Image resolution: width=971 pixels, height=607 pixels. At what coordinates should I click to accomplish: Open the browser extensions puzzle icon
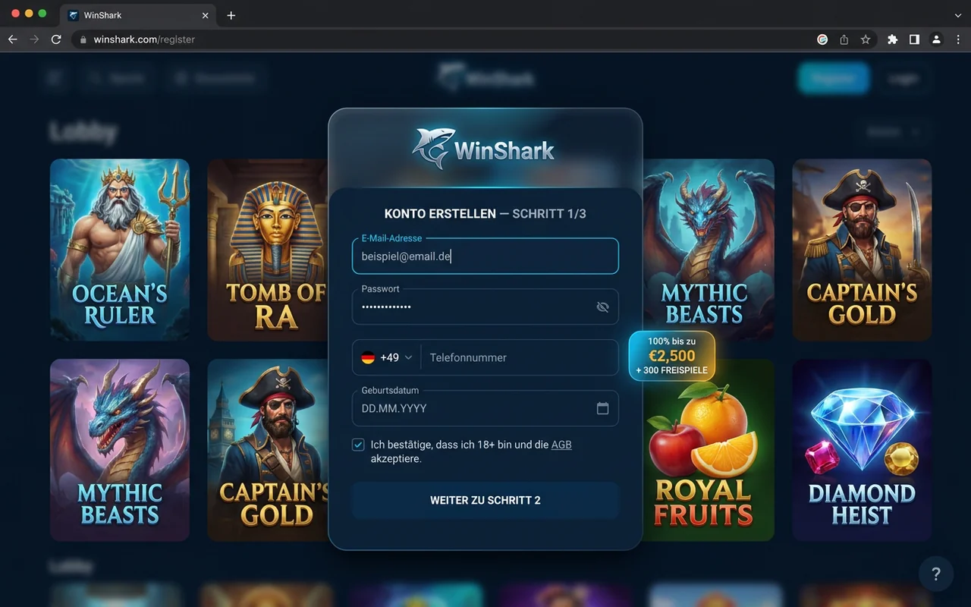pyautogui.click(x=893, y=39)
